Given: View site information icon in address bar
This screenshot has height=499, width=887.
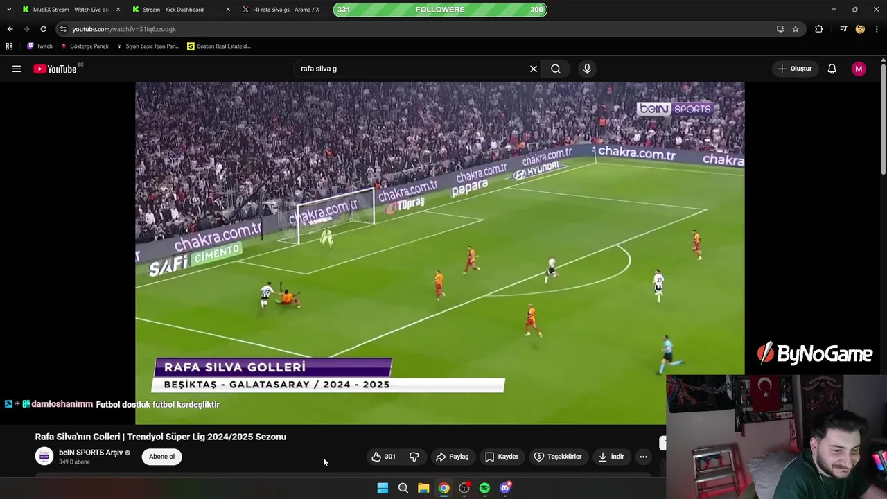Looking at the screenshot, I should (63, 29).
